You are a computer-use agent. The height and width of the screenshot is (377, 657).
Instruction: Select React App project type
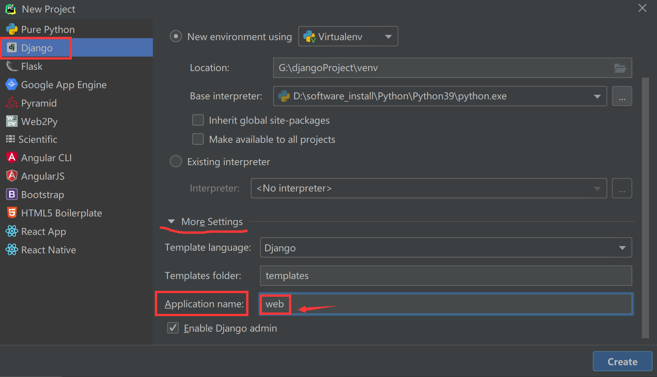(x=76, y=231)
